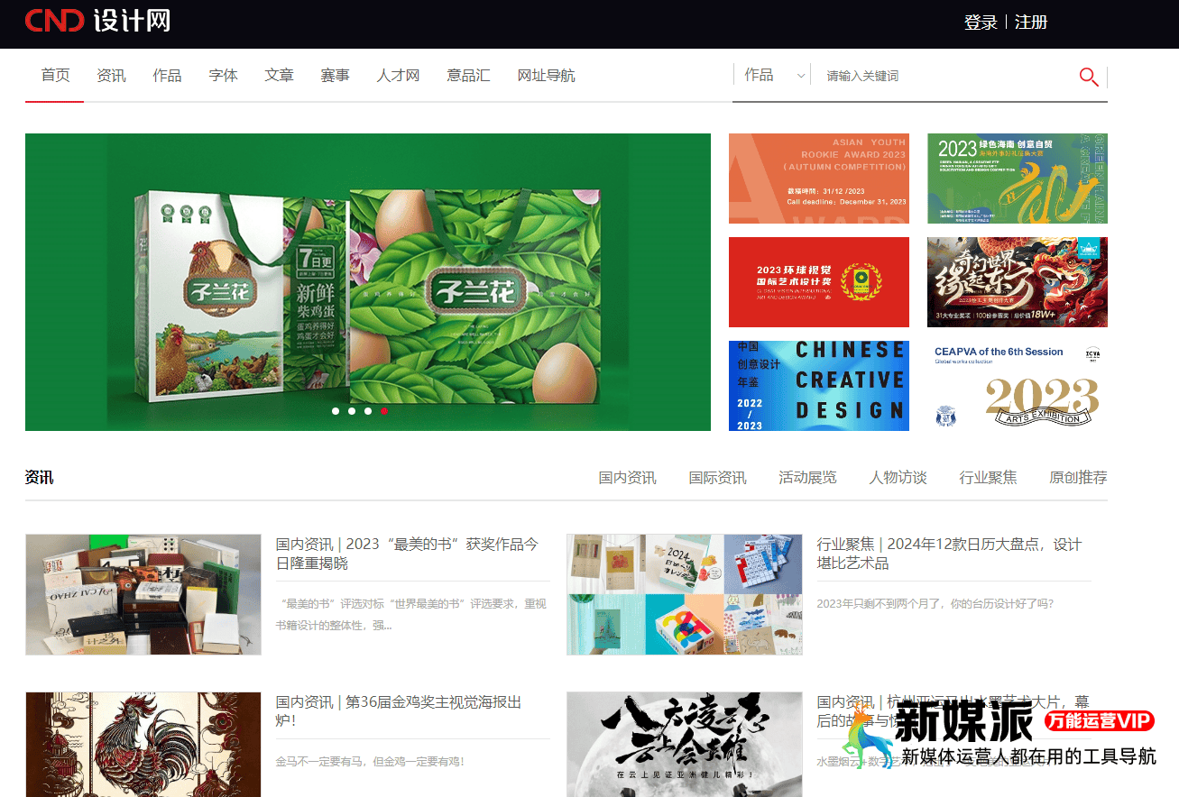Open the 2023 环球视觉国际艺术设计奖 red banner
The image size is (1179, 797).
818,282
